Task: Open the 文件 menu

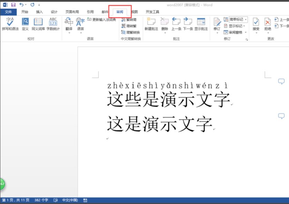Action: click(9, 11)
